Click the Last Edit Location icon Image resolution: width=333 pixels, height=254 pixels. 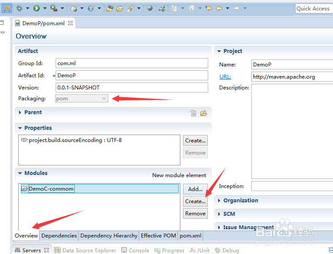[209, 8]
